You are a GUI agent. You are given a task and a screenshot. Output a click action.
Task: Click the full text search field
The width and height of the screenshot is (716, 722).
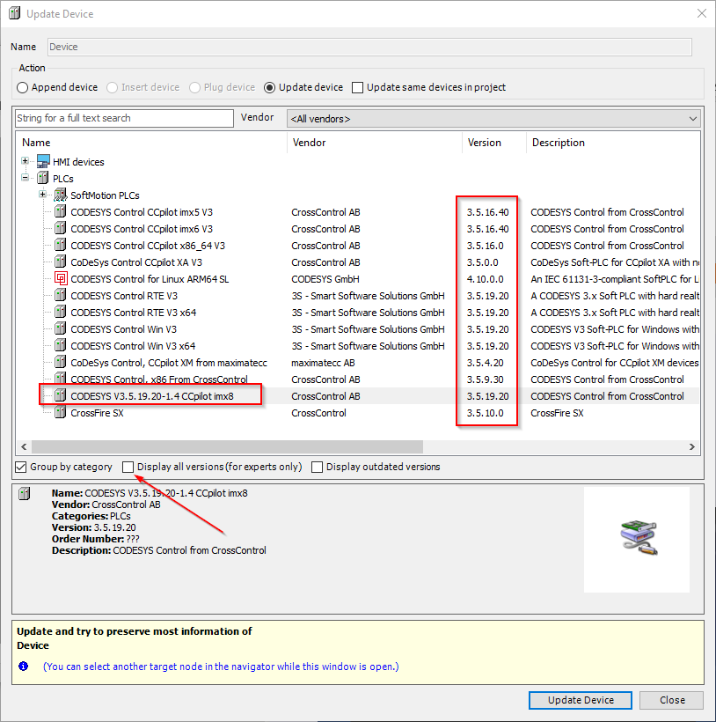point(123,118)
